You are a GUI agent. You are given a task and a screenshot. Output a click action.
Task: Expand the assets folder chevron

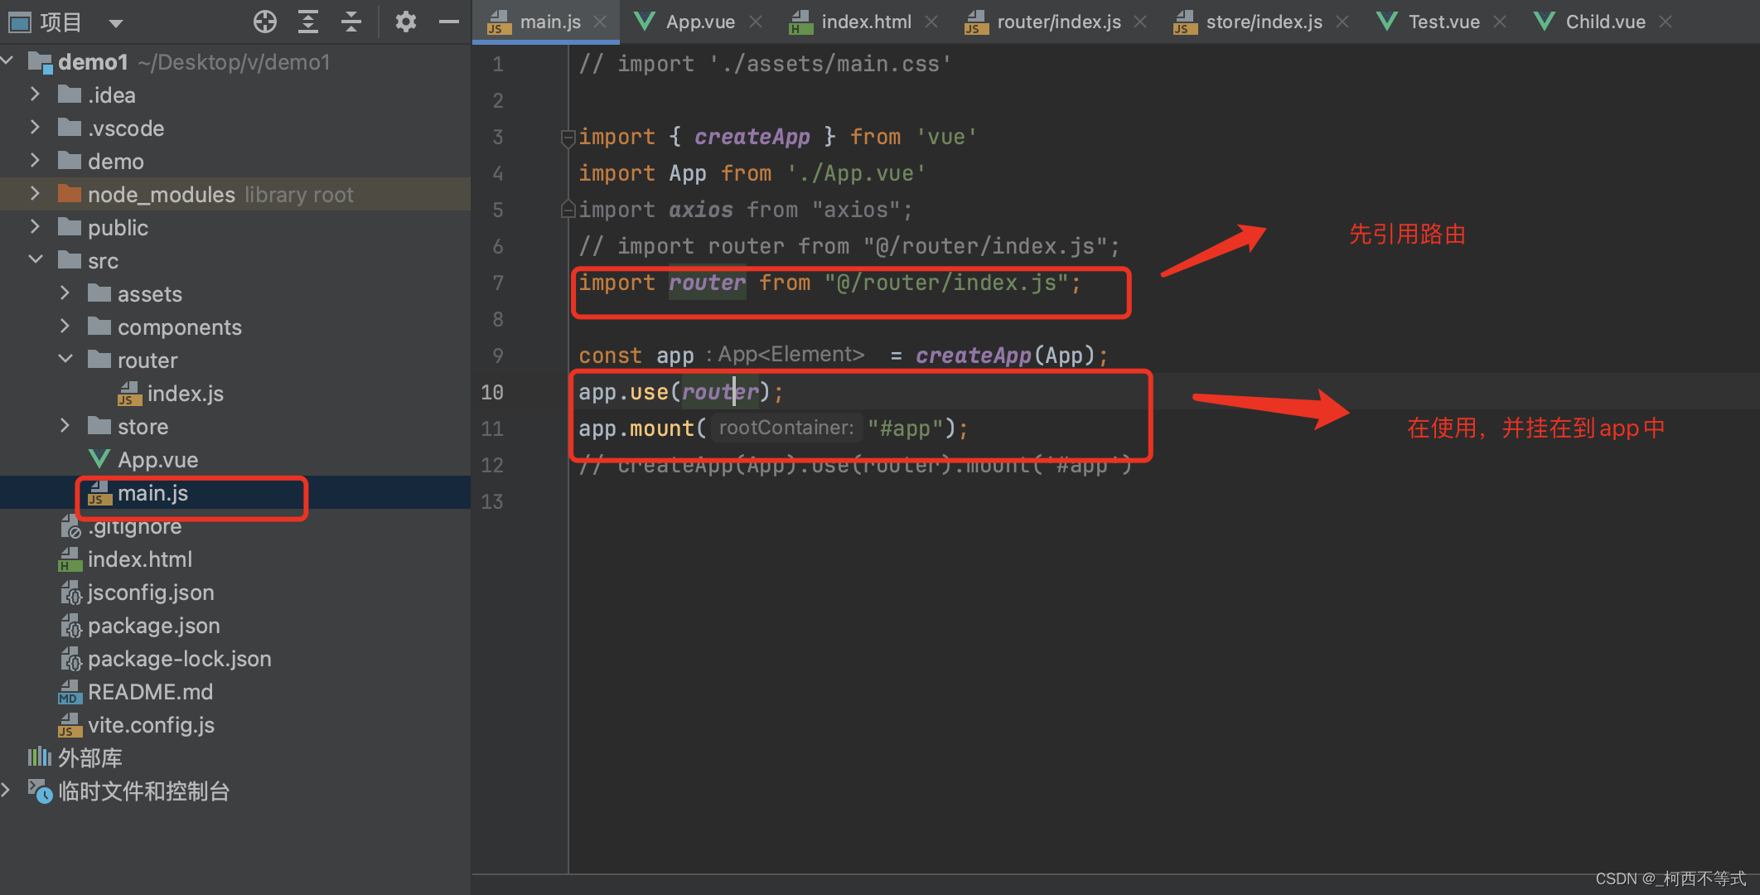pos(65,293)
